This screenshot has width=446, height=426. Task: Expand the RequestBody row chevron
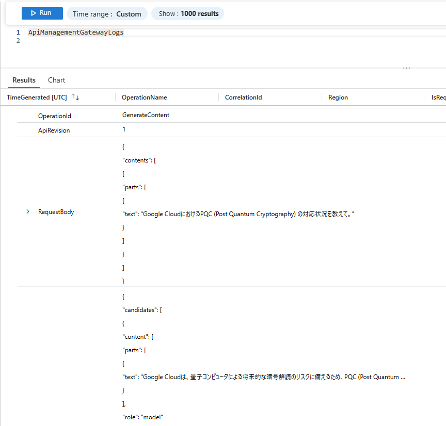28,212
